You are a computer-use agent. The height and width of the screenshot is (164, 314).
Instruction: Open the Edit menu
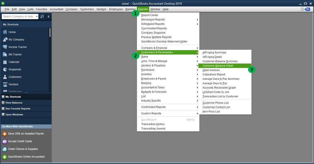click(14, 9)
